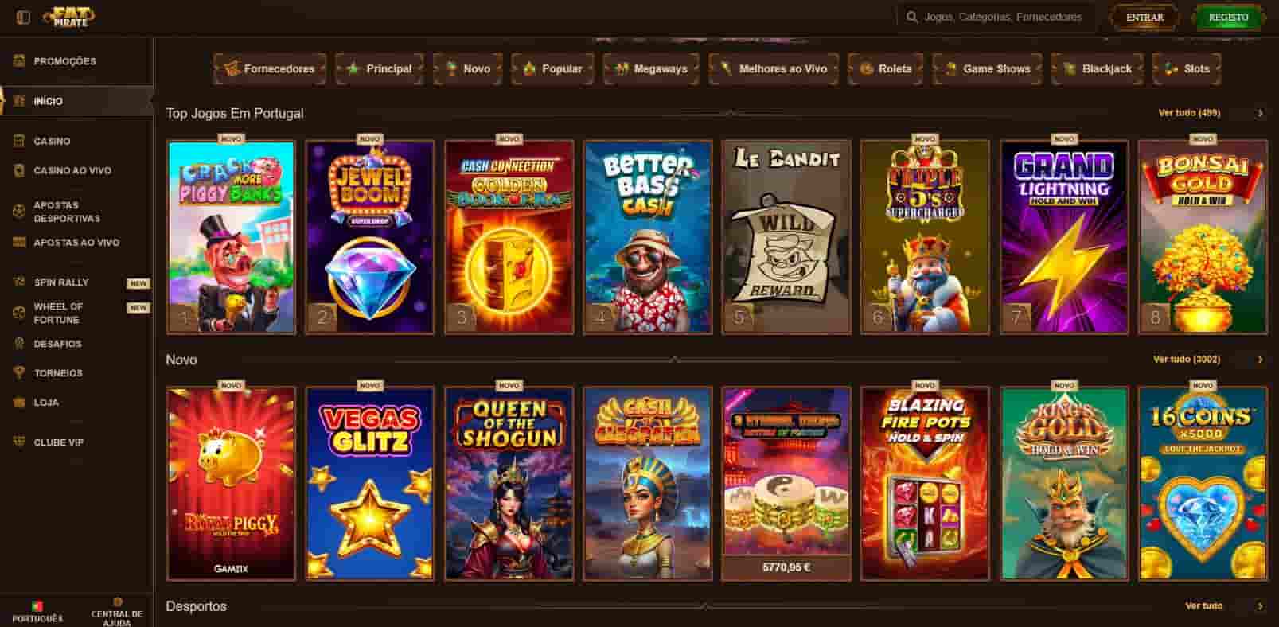Click the search magnifier icon
This screenshot has width=1279, height=627.
pyautogui.click(x=912, y=18)
